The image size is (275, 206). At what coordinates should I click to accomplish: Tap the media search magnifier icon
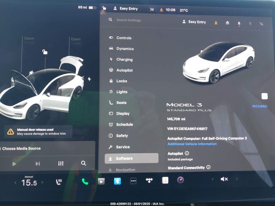tap(83, 163)
